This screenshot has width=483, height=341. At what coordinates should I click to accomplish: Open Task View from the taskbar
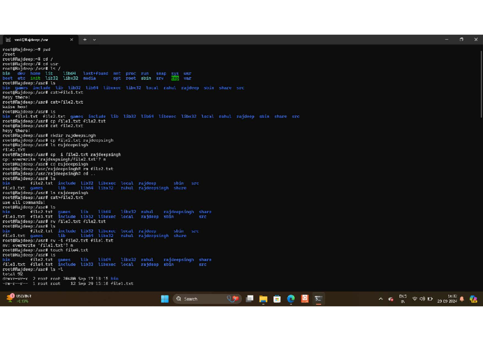point(250,299)
